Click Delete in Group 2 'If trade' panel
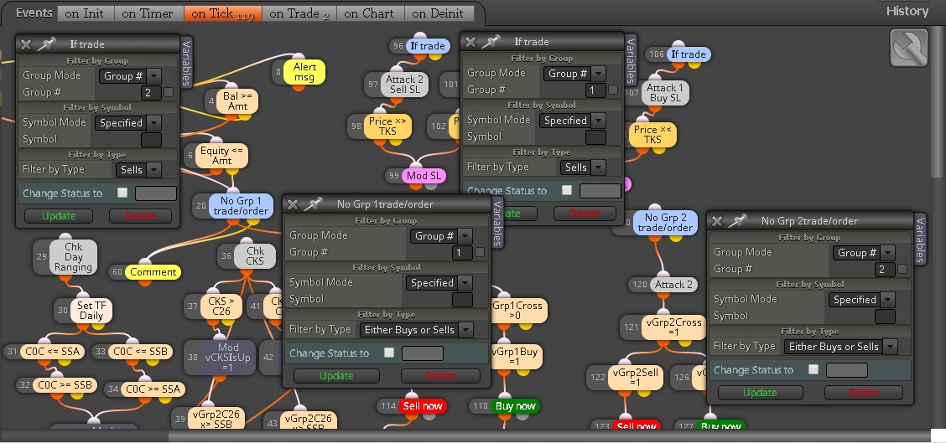Viewport: 946px width, 443px height. 140,216
